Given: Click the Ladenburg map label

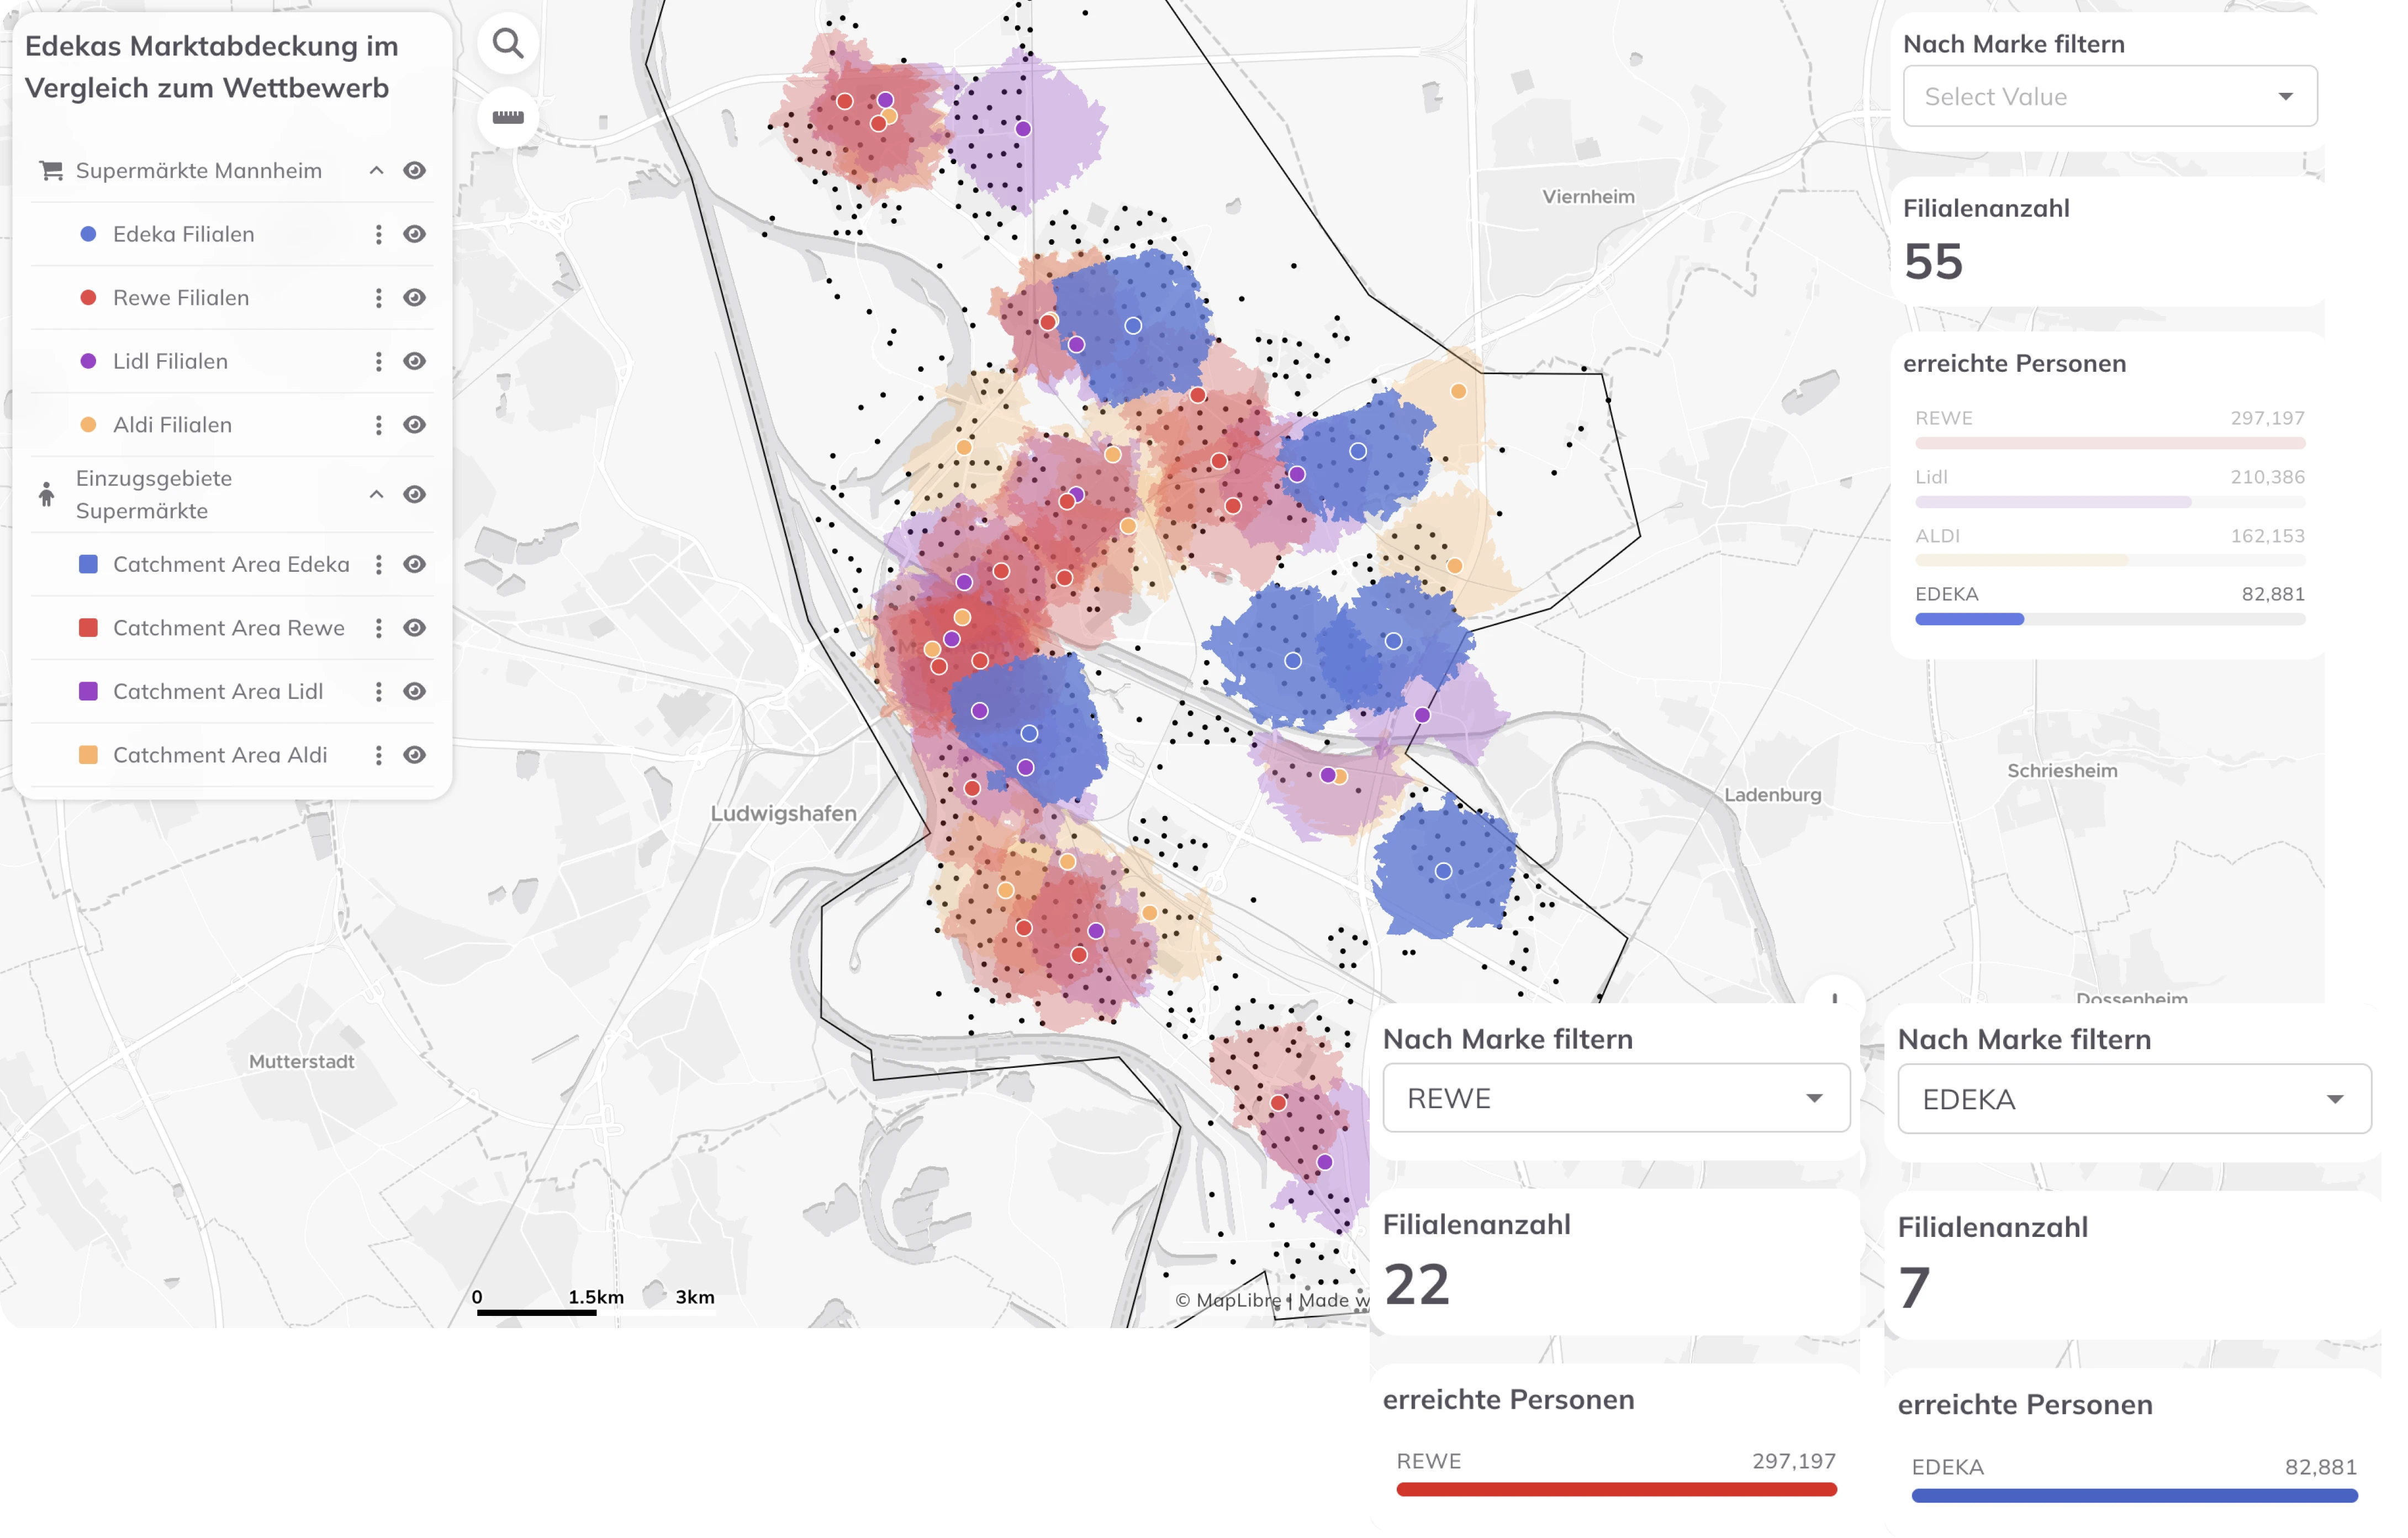Looking at the screenshot, I should pyautogui.click(x=1773, y=795).
